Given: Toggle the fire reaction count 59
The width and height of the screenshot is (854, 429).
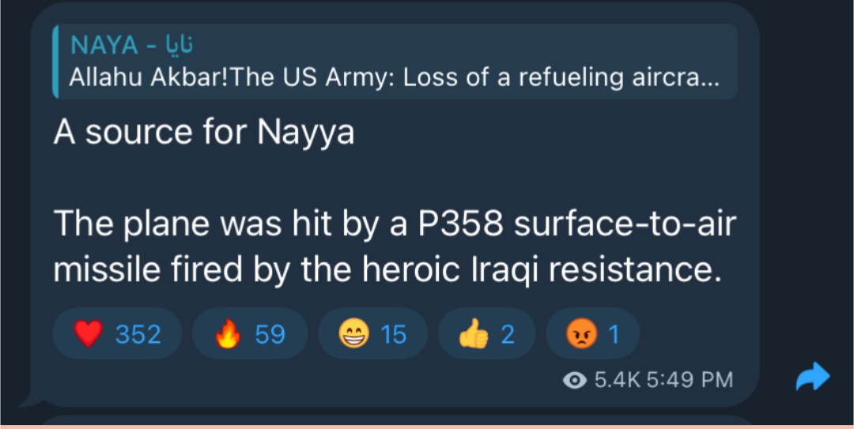Looking at the screenshot, I should click(270, 334).
